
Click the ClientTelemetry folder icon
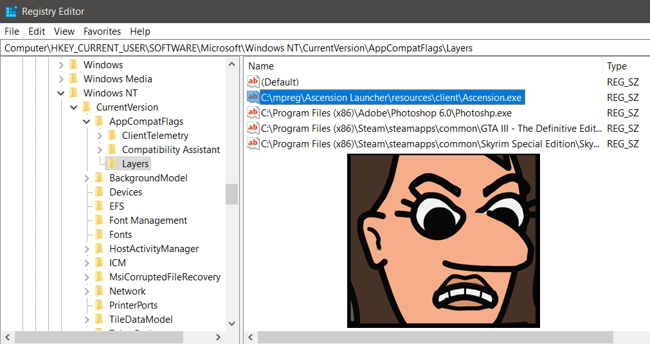pyautogui.click(x=112, y=135)
